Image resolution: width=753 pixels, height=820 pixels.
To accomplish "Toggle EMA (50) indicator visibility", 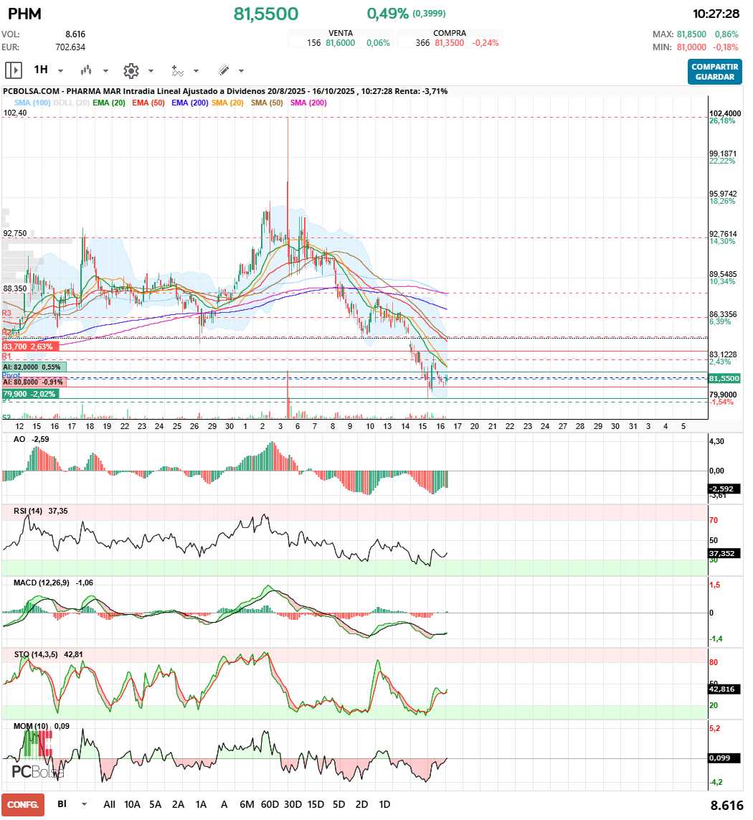I will click(148, 103).
